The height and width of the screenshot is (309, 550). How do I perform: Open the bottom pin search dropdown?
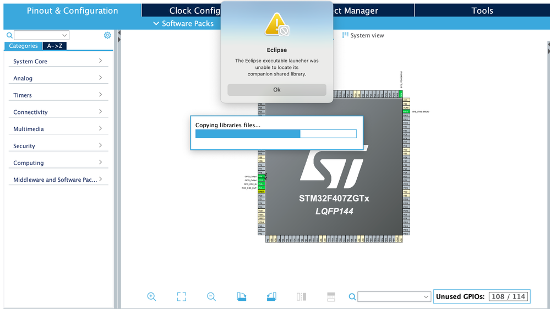394,297
